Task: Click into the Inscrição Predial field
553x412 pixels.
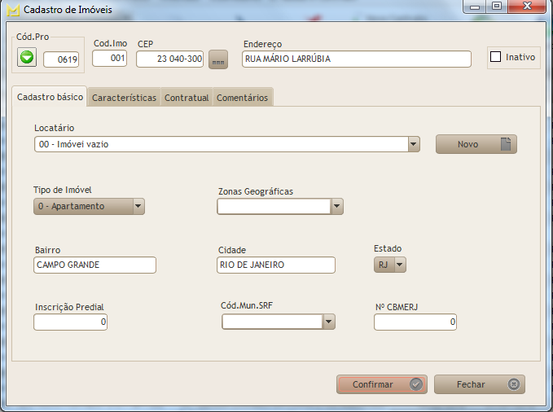Action: click(x=70, y=322)
